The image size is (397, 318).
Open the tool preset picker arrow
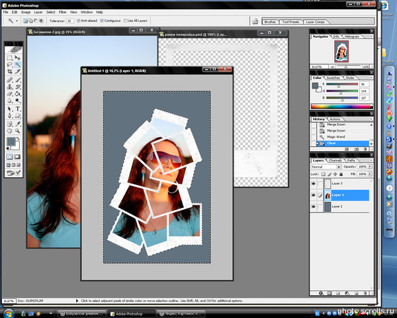pos(17,21)
